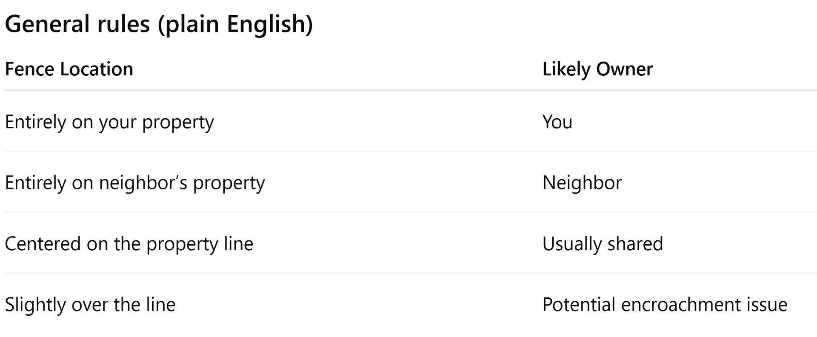
Task: Click the word 'Slightly' in the last row
Action: coord(35,305)
